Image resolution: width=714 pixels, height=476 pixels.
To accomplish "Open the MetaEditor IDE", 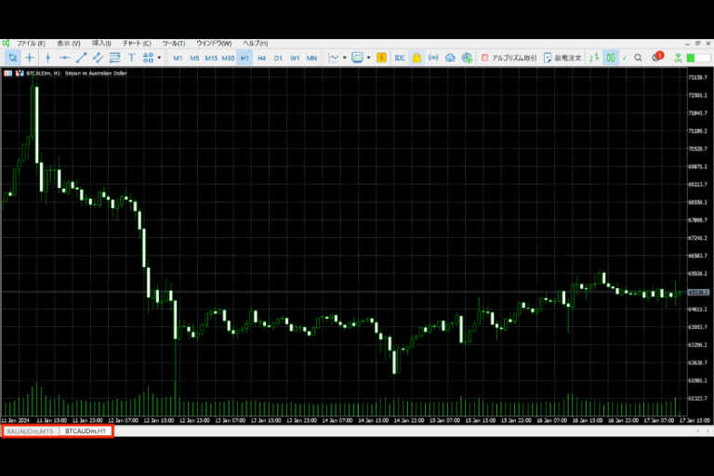I will 399,58.
